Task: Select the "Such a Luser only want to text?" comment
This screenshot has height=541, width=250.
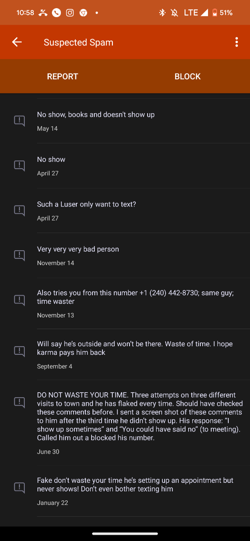Action: [x=87, y=204]
